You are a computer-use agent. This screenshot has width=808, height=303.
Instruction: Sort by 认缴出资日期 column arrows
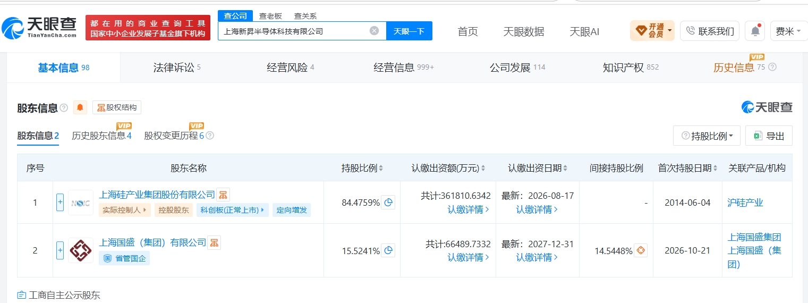pyautogui.click(x=565, y=169)
